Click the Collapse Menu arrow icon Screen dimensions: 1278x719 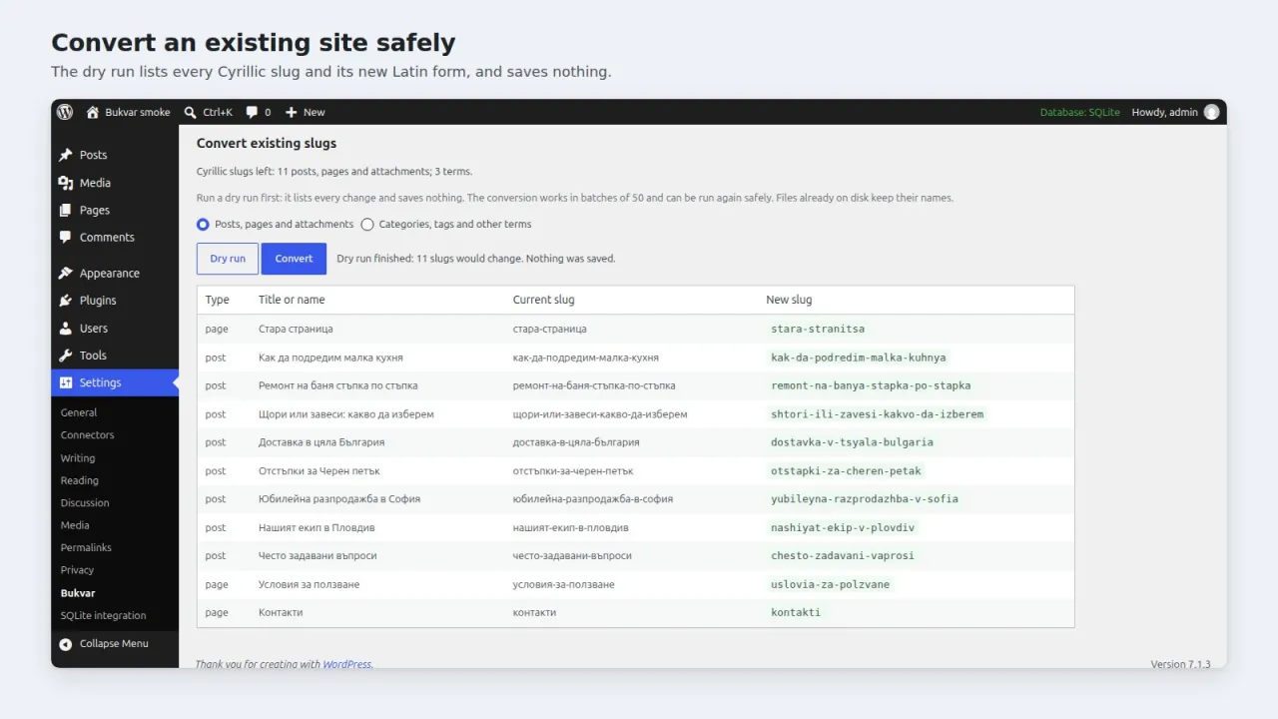tap(66, 644)
